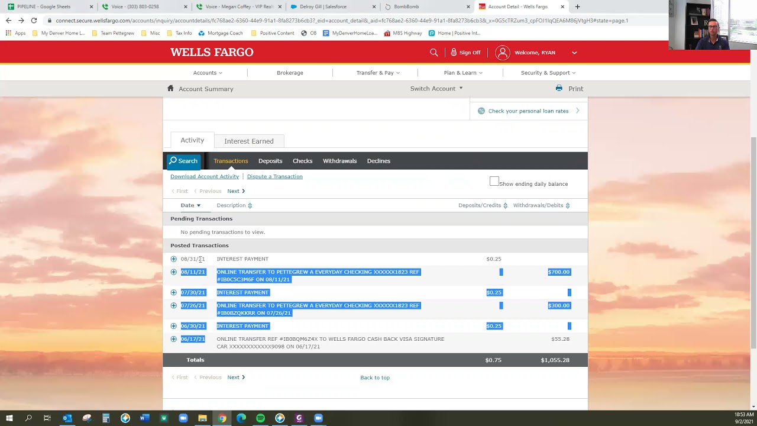
Task: Click the user profile avatar icon
Action: [x=503, y=53]
